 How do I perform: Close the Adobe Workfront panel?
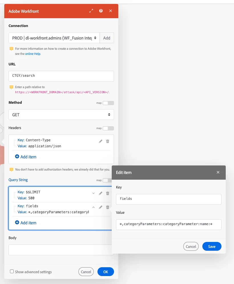click(x=111, y=11)
